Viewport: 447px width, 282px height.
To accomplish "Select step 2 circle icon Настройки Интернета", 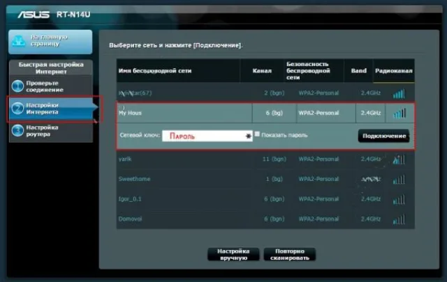I will (x=17, y=109).
